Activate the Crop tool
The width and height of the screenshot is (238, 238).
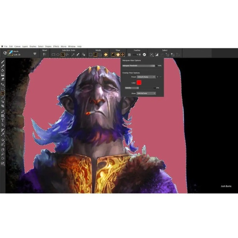pyautogui.click(x=3, y=106)
